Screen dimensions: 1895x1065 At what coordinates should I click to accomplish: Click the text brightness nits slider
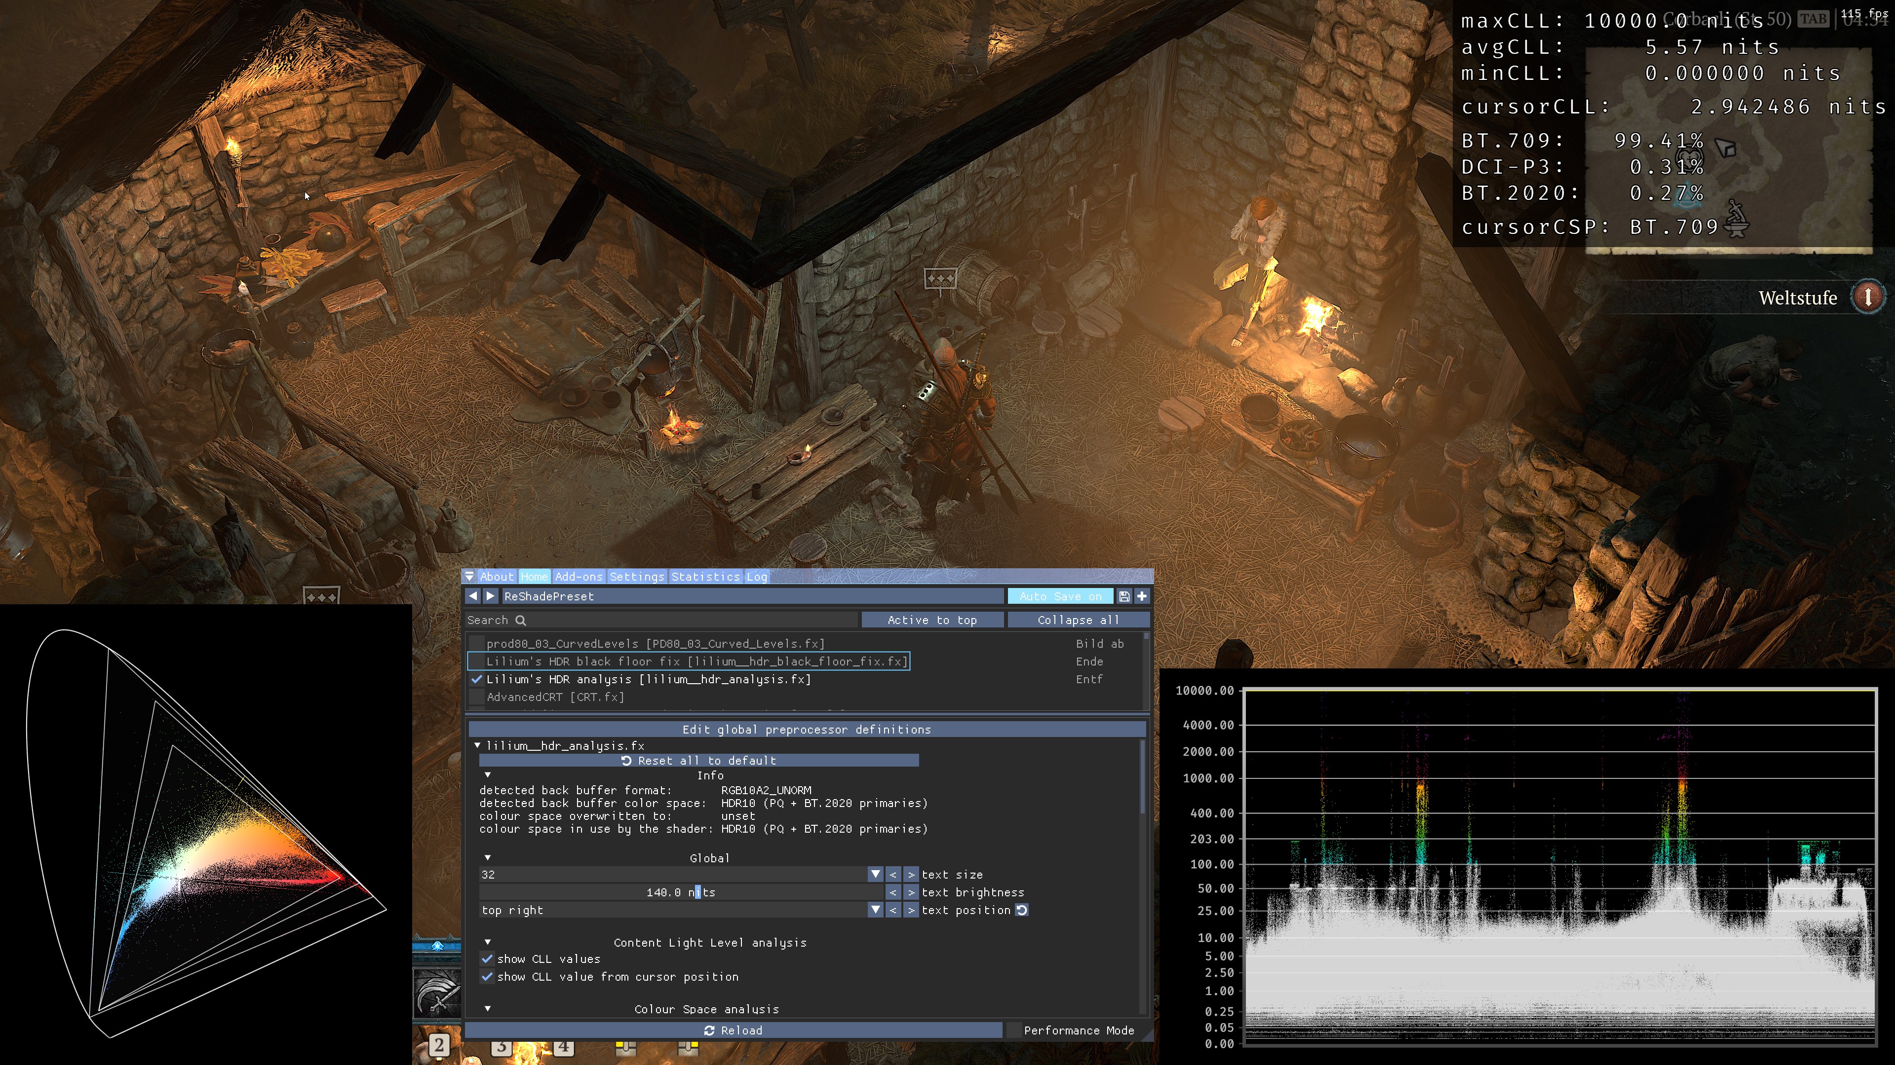pos(681,892)
